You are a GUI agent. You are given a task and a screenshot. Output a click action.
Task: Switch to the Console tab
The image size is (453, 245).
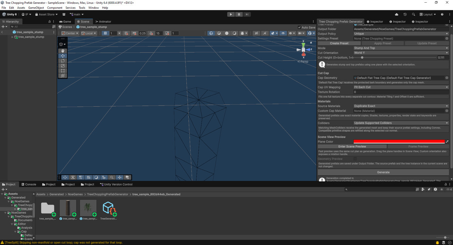tap(29, 184)
